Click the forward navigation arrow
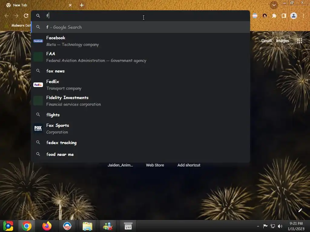 point(16,16)
